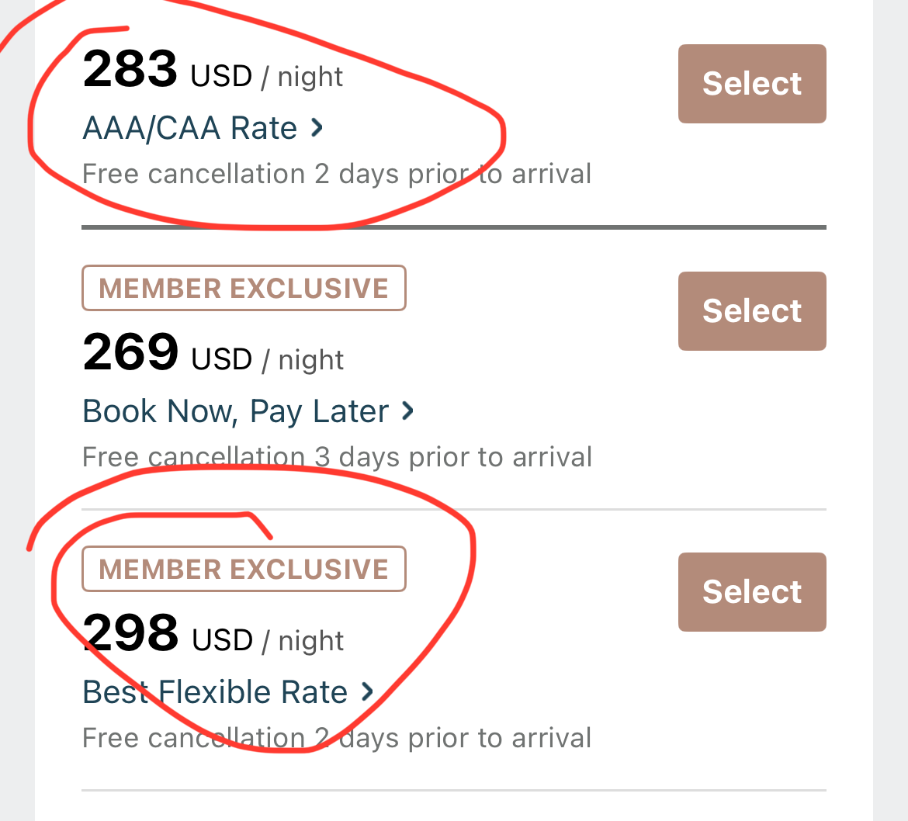Image resolution: width=908 pixels, height=821 pixels.
Task: Click the 269 price figure
Action: 130,353
